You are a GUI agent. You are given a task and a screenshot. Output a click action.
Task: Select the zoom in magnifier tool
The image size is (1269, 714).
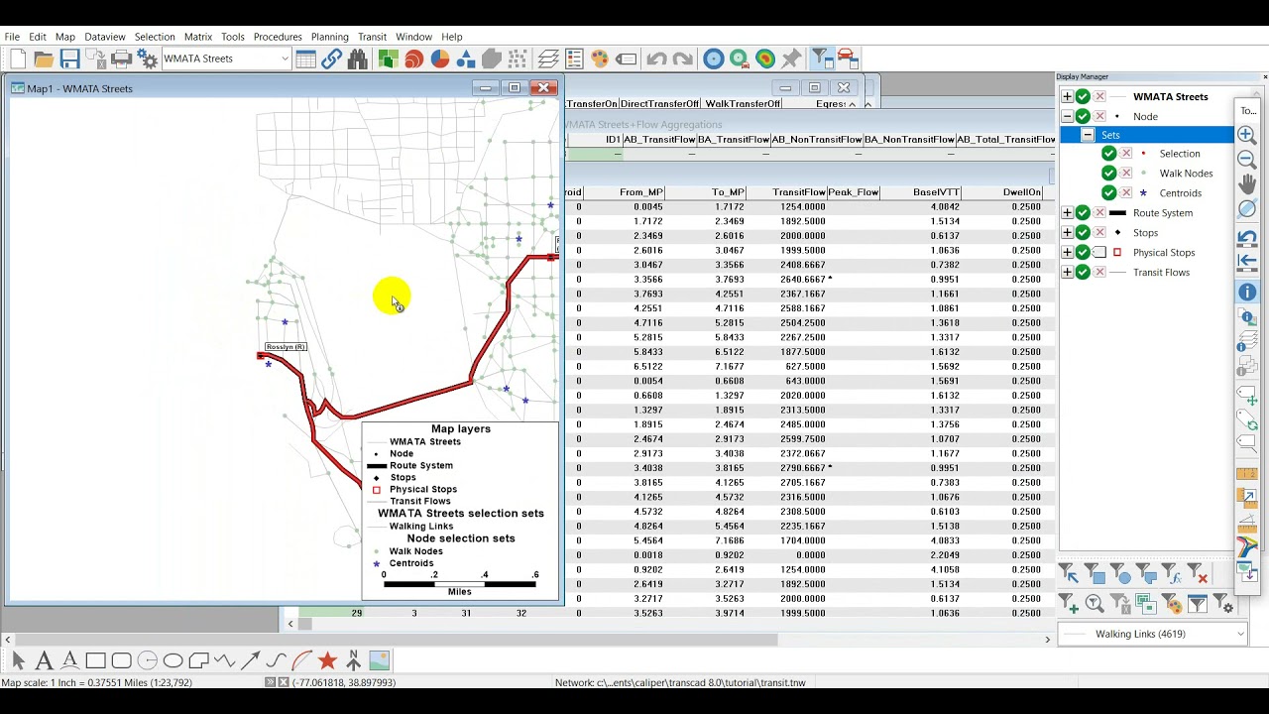coord(1247,135)
